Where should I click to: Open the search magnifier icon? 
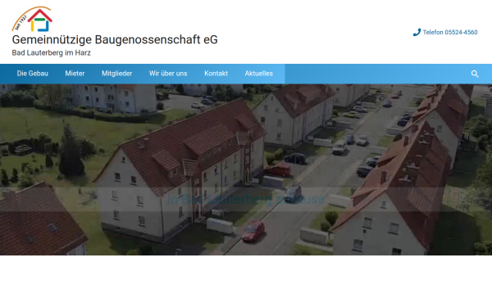(475, 74)
